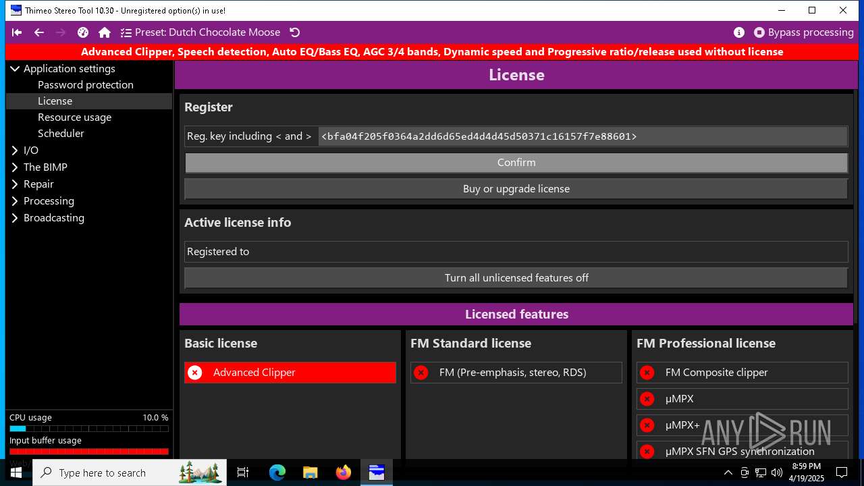This screenshot has height=486, width=864.
Task: Toggle the µMPX feature
Action: 742,399
